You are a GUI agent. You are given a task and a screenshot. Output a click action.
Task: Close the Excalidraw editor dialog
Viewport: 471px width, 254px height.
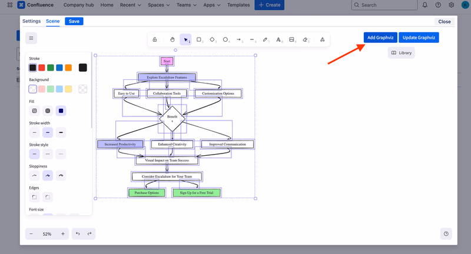[445, 22]
